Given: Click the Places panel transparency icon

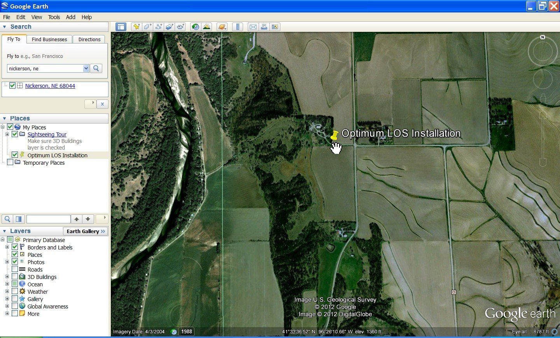Looking at the screenshot, I should pyautogui.click(x=19, y=219).
